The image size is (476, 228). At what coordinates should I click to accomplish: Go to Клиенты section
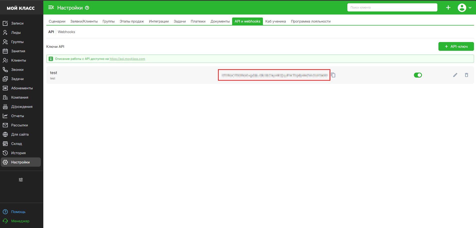(21, 60)
